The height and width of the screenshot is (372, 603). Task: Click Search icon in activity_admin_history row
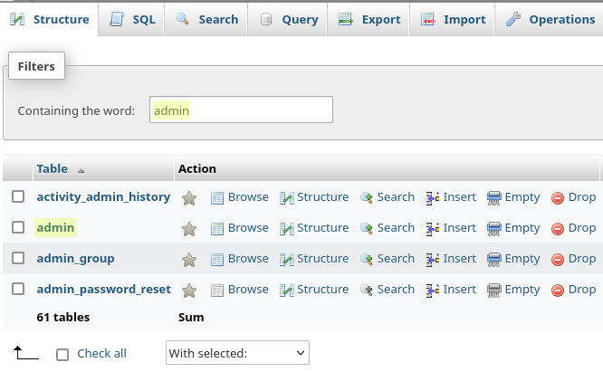pyautogui.click(x=367, y=198)
